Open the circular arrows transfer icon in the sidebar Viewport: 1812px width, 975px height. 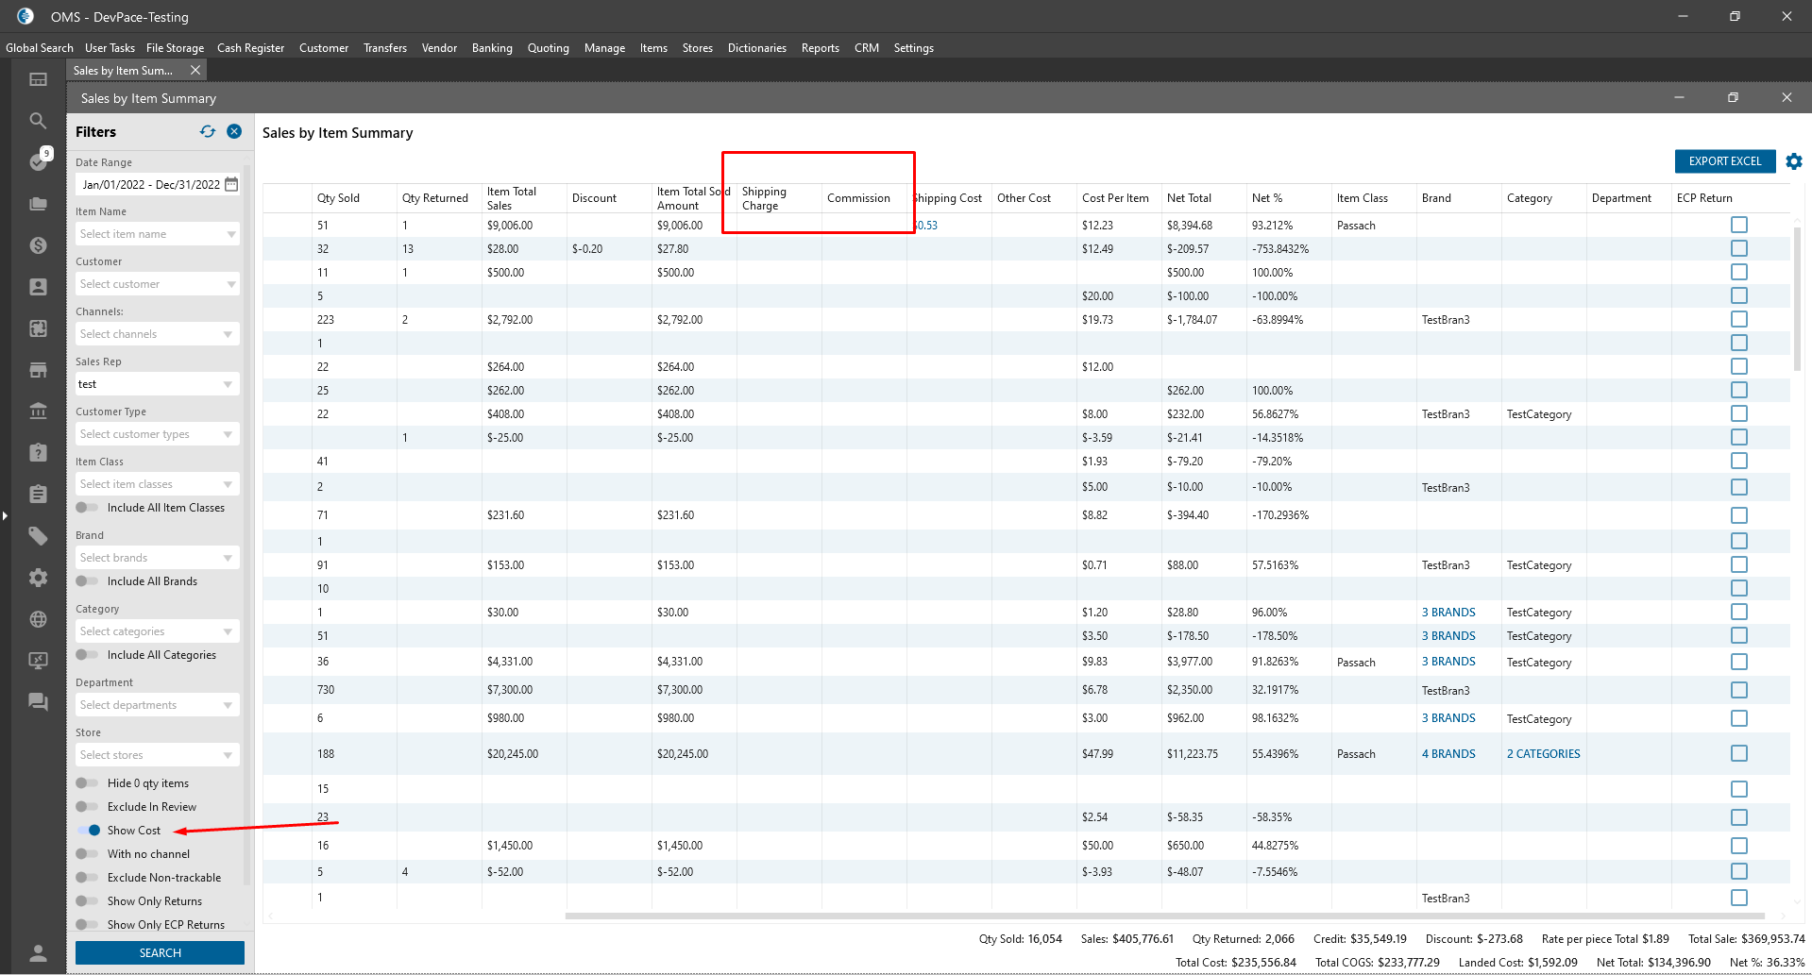coord(38,328)
